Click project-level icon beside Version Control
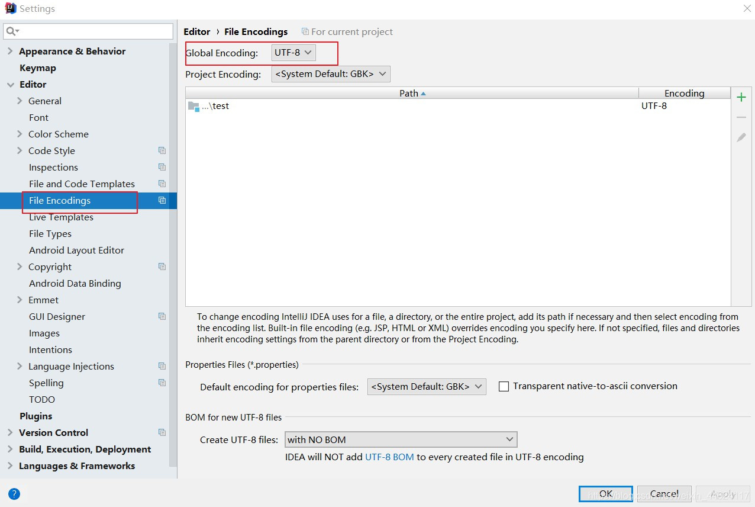The height and width of the screenshot is (507, 755). click(x=162, y=432)
